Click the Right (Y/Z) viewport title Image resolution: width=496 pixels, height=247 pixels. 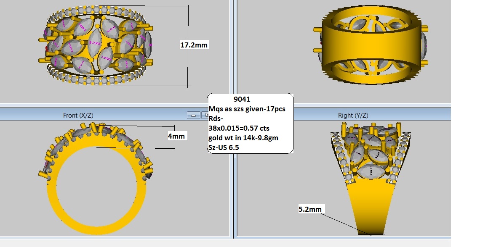click(353, 116)
